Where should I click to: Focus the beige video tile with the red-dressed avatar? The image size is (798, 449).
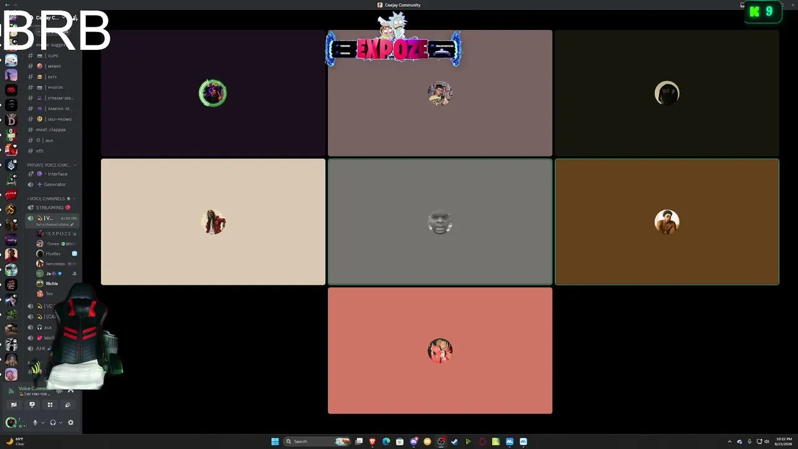(213, 222)
